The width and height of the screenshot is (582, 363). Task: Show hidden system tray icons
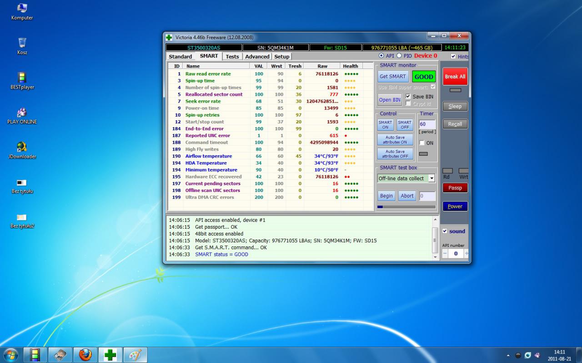pos(508,355)
